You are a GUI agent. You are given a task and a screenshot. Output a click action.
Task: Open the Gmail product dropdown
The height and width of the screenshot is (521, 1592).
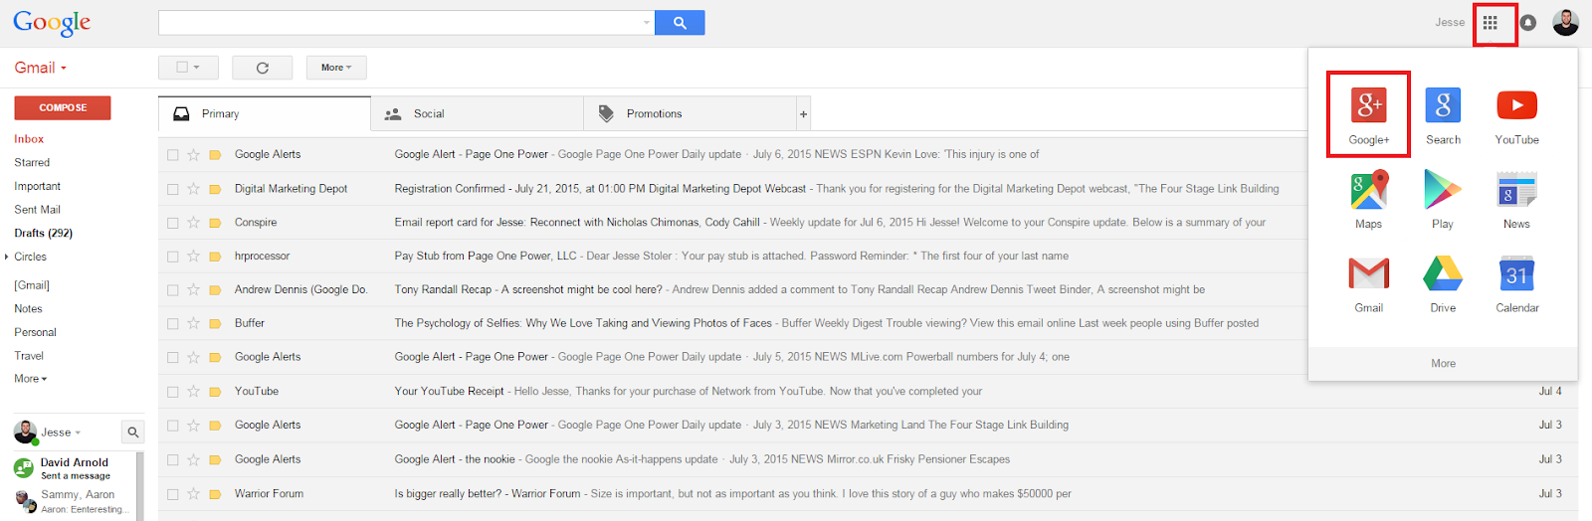click(41, 68)
